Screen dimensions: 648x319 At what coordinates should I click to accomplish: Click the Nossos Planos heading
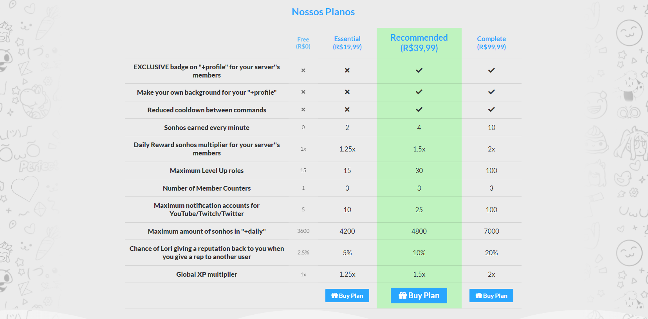click(323, 12)
